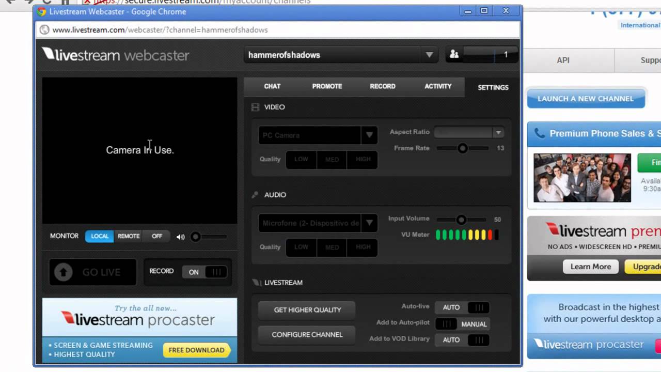661x372 pixels.
Task: Click the livestream procaster banner logo
Action: pos(138,319)
